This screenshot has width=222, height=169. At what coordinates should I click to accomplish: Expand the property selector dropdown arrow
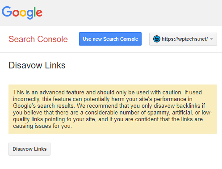pos(211,39)
